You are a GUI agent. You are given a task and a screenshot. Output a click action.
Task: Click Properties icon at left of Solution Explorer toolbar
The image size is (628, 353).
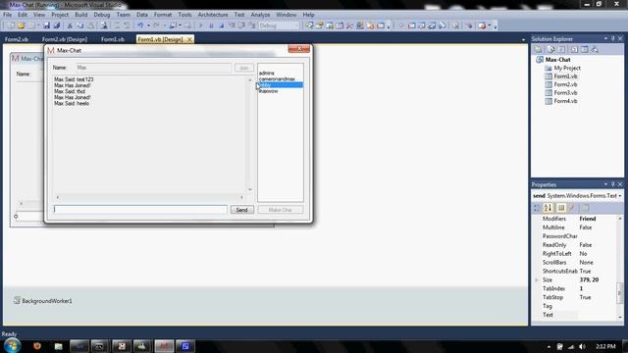pyautogui.click(x=539, y=49)
